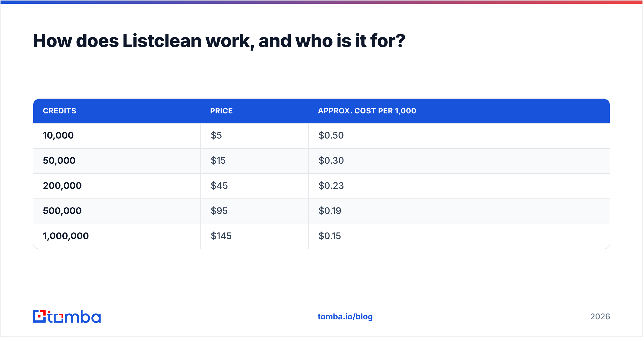
Task: Click the 2026 year text
Action: (x=600, y=317)
